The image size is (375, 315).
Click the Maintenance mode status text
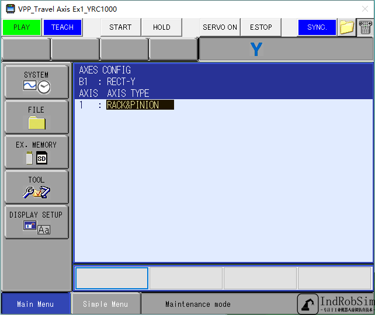(198, 304)
